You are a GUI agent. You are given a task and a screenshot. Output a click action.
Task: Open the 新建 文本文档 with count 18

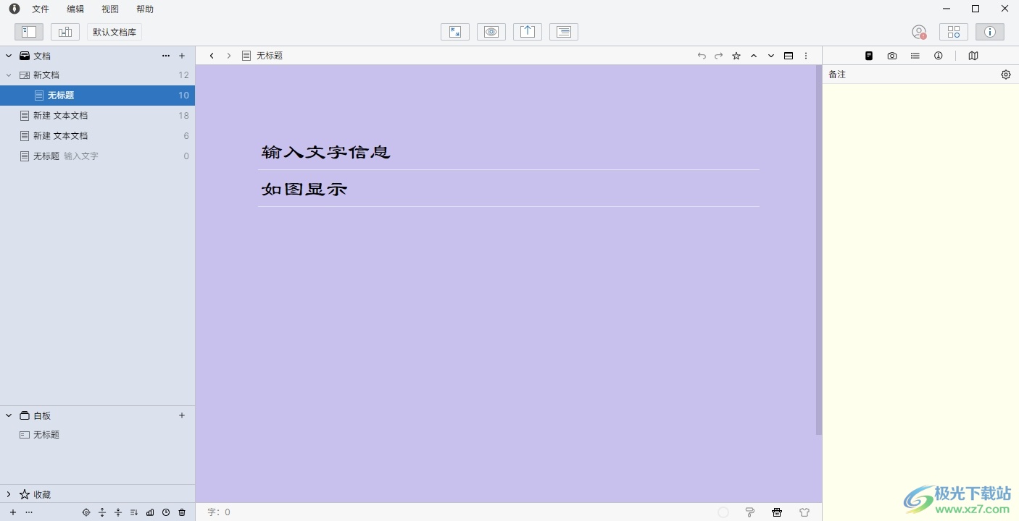98,115
